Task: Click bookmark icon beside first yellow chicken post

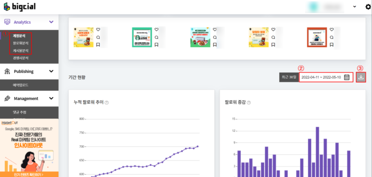Action: (98, 44)
